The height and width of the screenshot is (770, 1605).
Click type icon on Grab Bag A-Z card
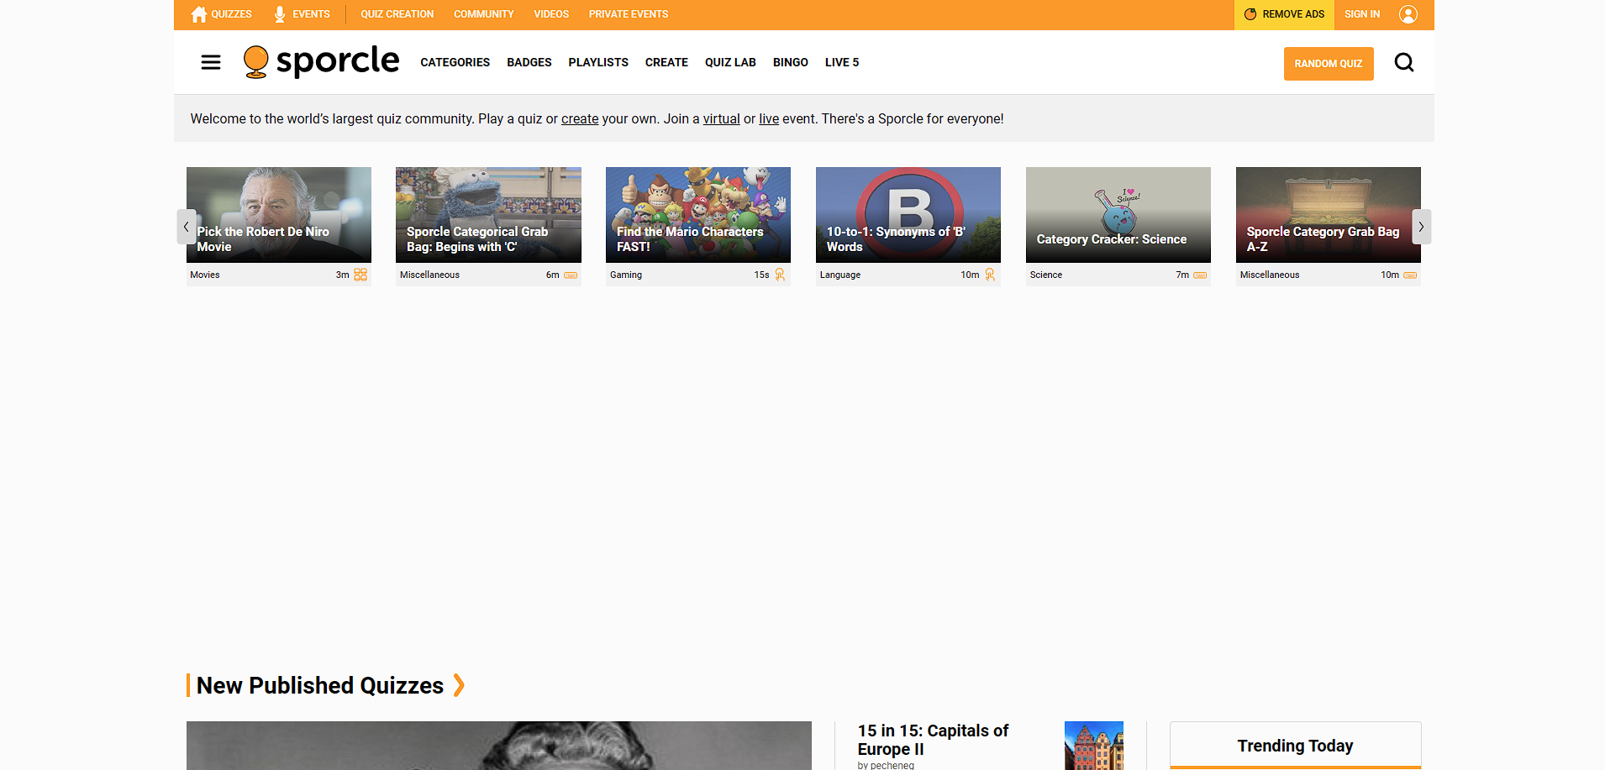[x=1410, y=275]
